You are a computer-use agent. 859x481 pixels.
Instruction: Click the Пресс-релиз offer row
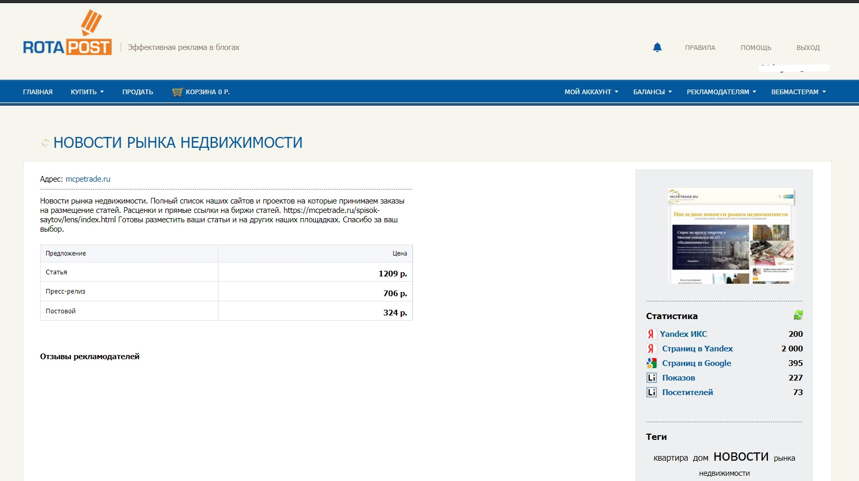point(226,292)
